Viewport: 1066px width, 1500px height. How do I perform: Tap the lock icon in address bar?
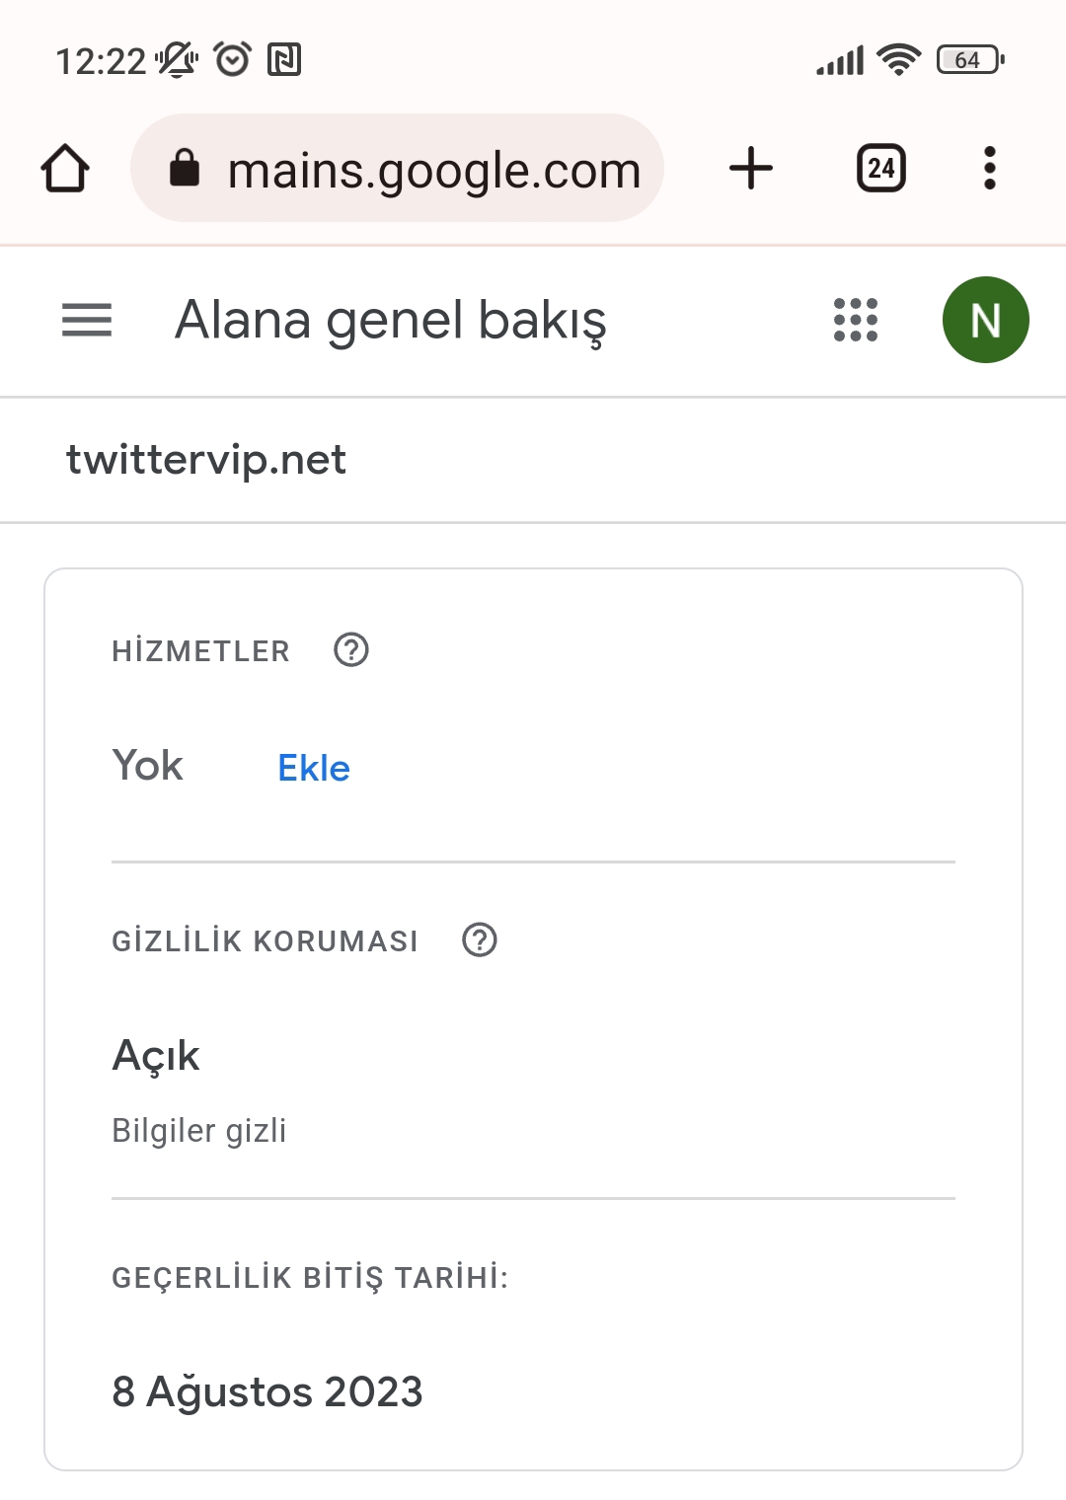185,168
